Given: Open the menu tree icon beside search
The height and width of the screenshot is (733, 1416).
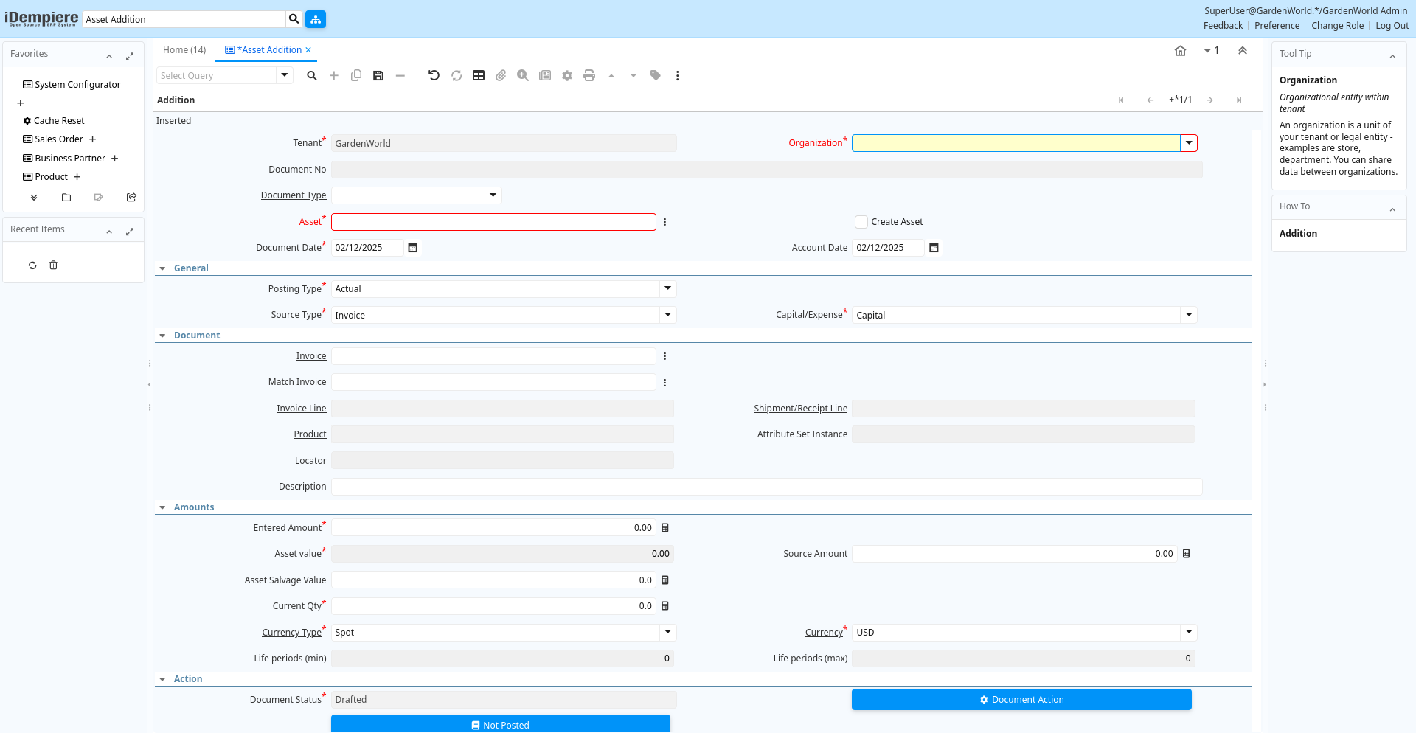Looking at the screenshot, I should click(316, 19).
